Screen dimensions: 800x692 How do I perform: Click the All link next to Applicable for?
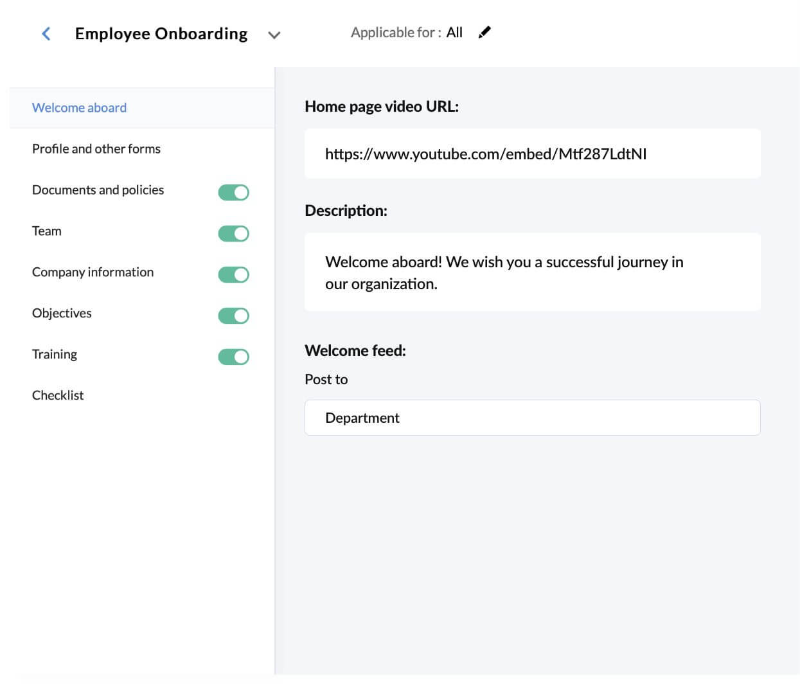pos(454,32)
